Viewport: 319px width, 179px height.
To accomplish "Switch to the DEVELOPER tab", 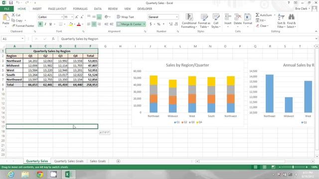I will click(145, 9).
